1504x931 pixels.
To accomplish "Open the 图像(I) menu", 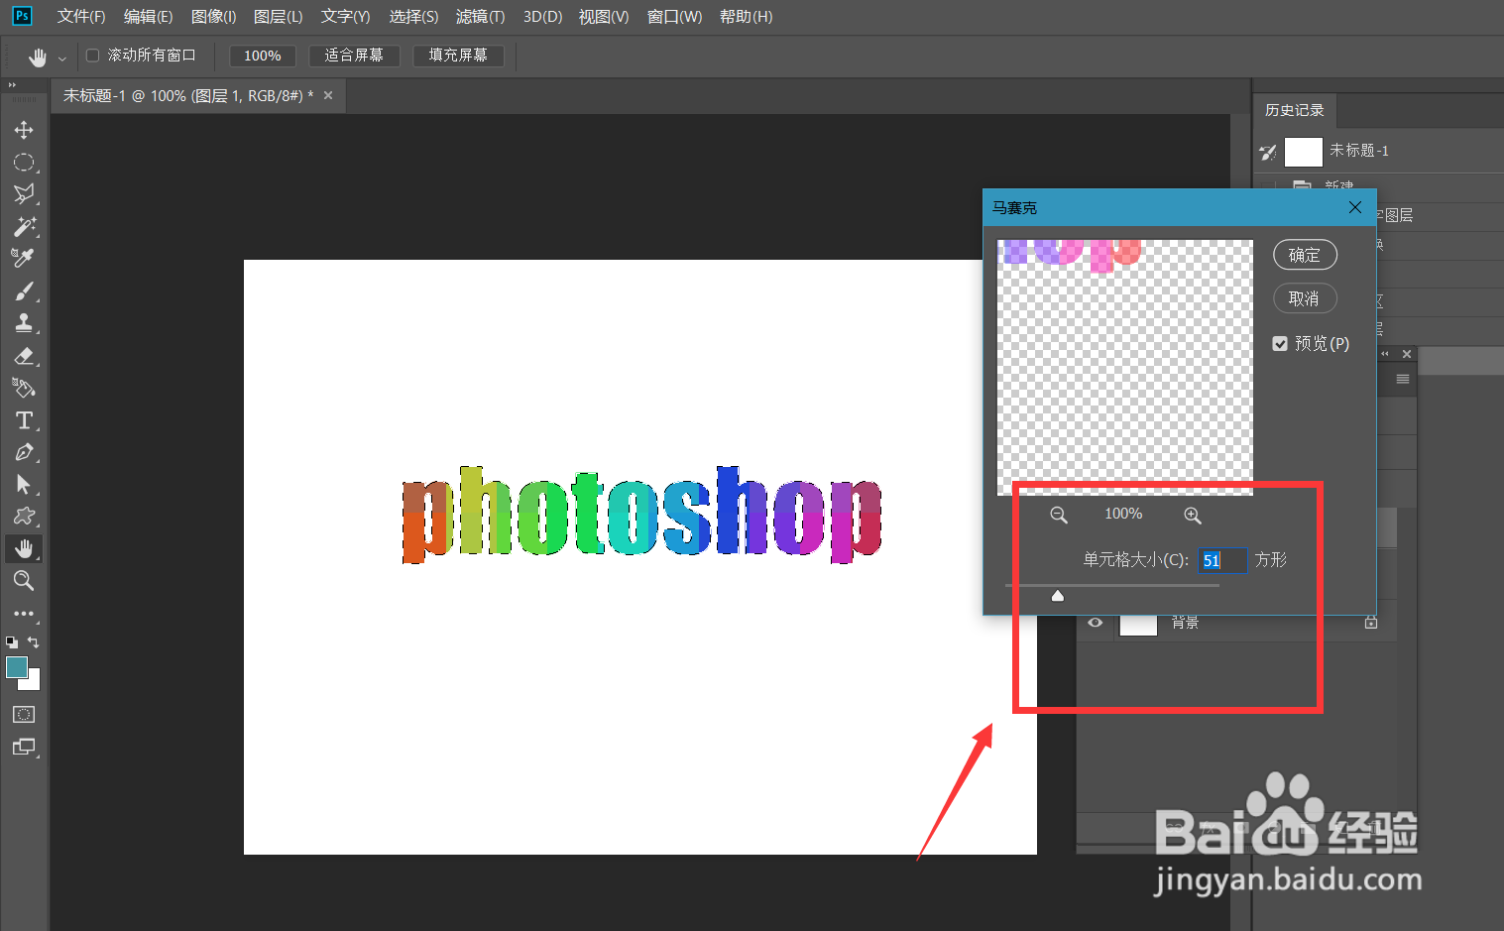I will [214, 17].
